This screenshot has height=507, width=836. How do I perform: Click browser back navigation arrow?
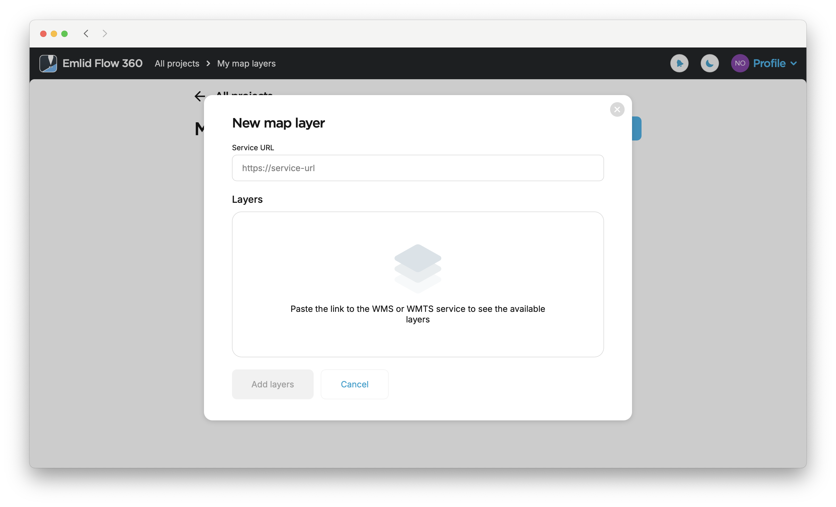tap(86, 34)
